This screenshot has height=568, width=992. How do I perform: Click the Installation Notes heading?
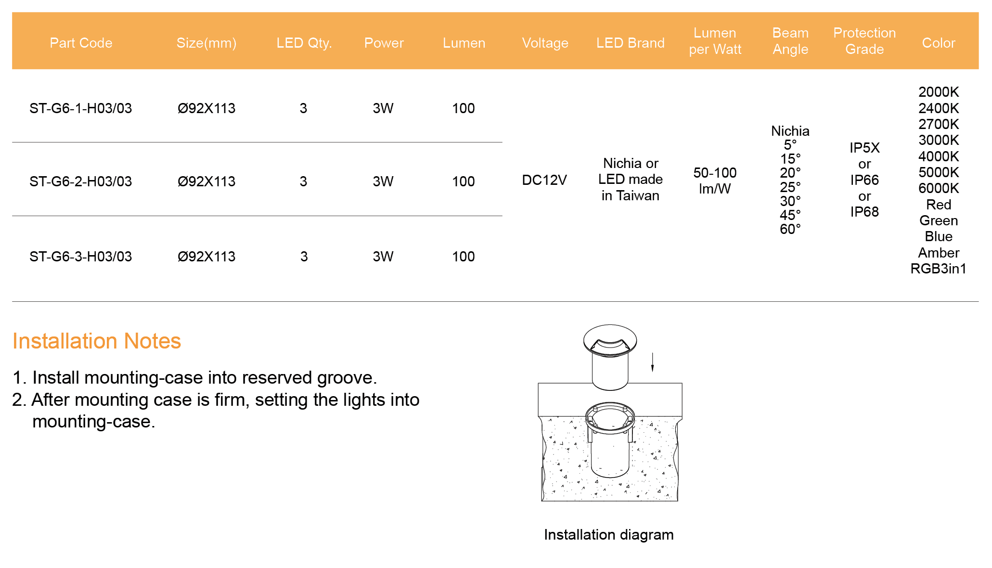pos(97,341)
